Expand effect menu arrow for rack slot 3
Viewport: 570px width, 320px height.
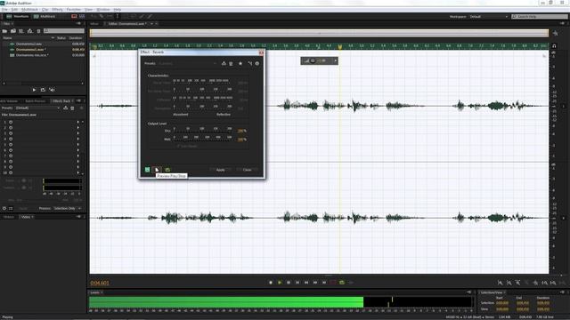pyautogui.click(x=77, y=133)
